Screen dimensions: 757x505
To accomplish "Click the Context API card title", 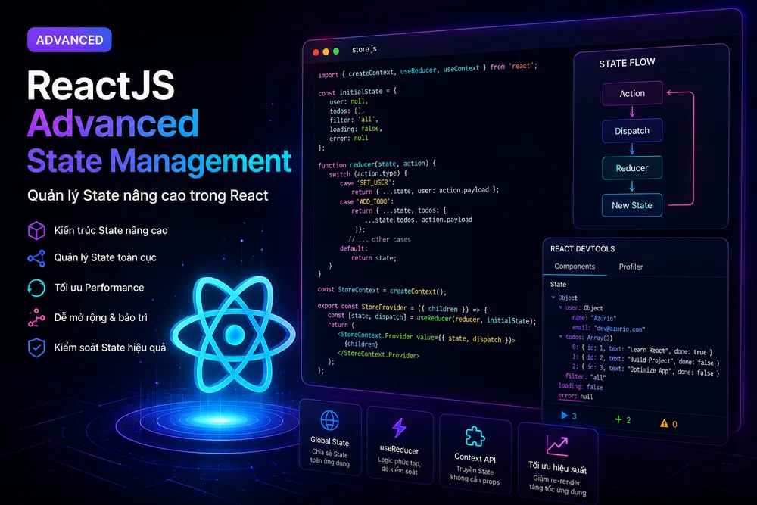I will coord(475,458).
